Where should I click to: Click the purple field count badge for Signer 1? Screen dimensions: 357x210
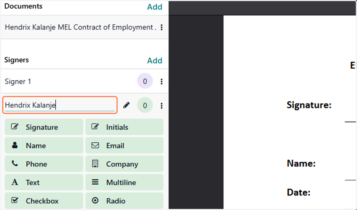pyautogui.click(x=145, y=82)
